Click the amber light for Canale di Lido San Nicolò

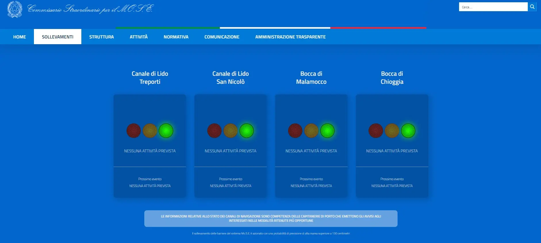coord(231,131)
